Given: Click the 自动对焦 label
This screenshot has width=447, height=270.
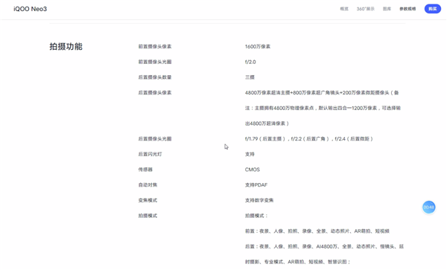Looking at the screenshot, I should click(x=148, y=184).
